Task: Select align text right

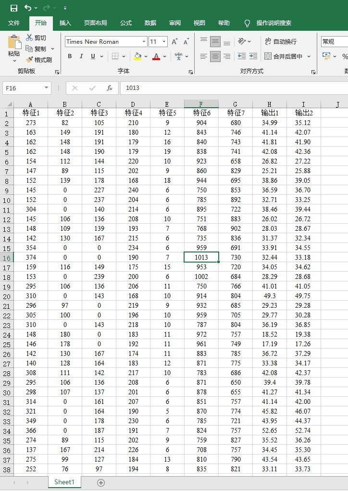Action: (227, 56)
